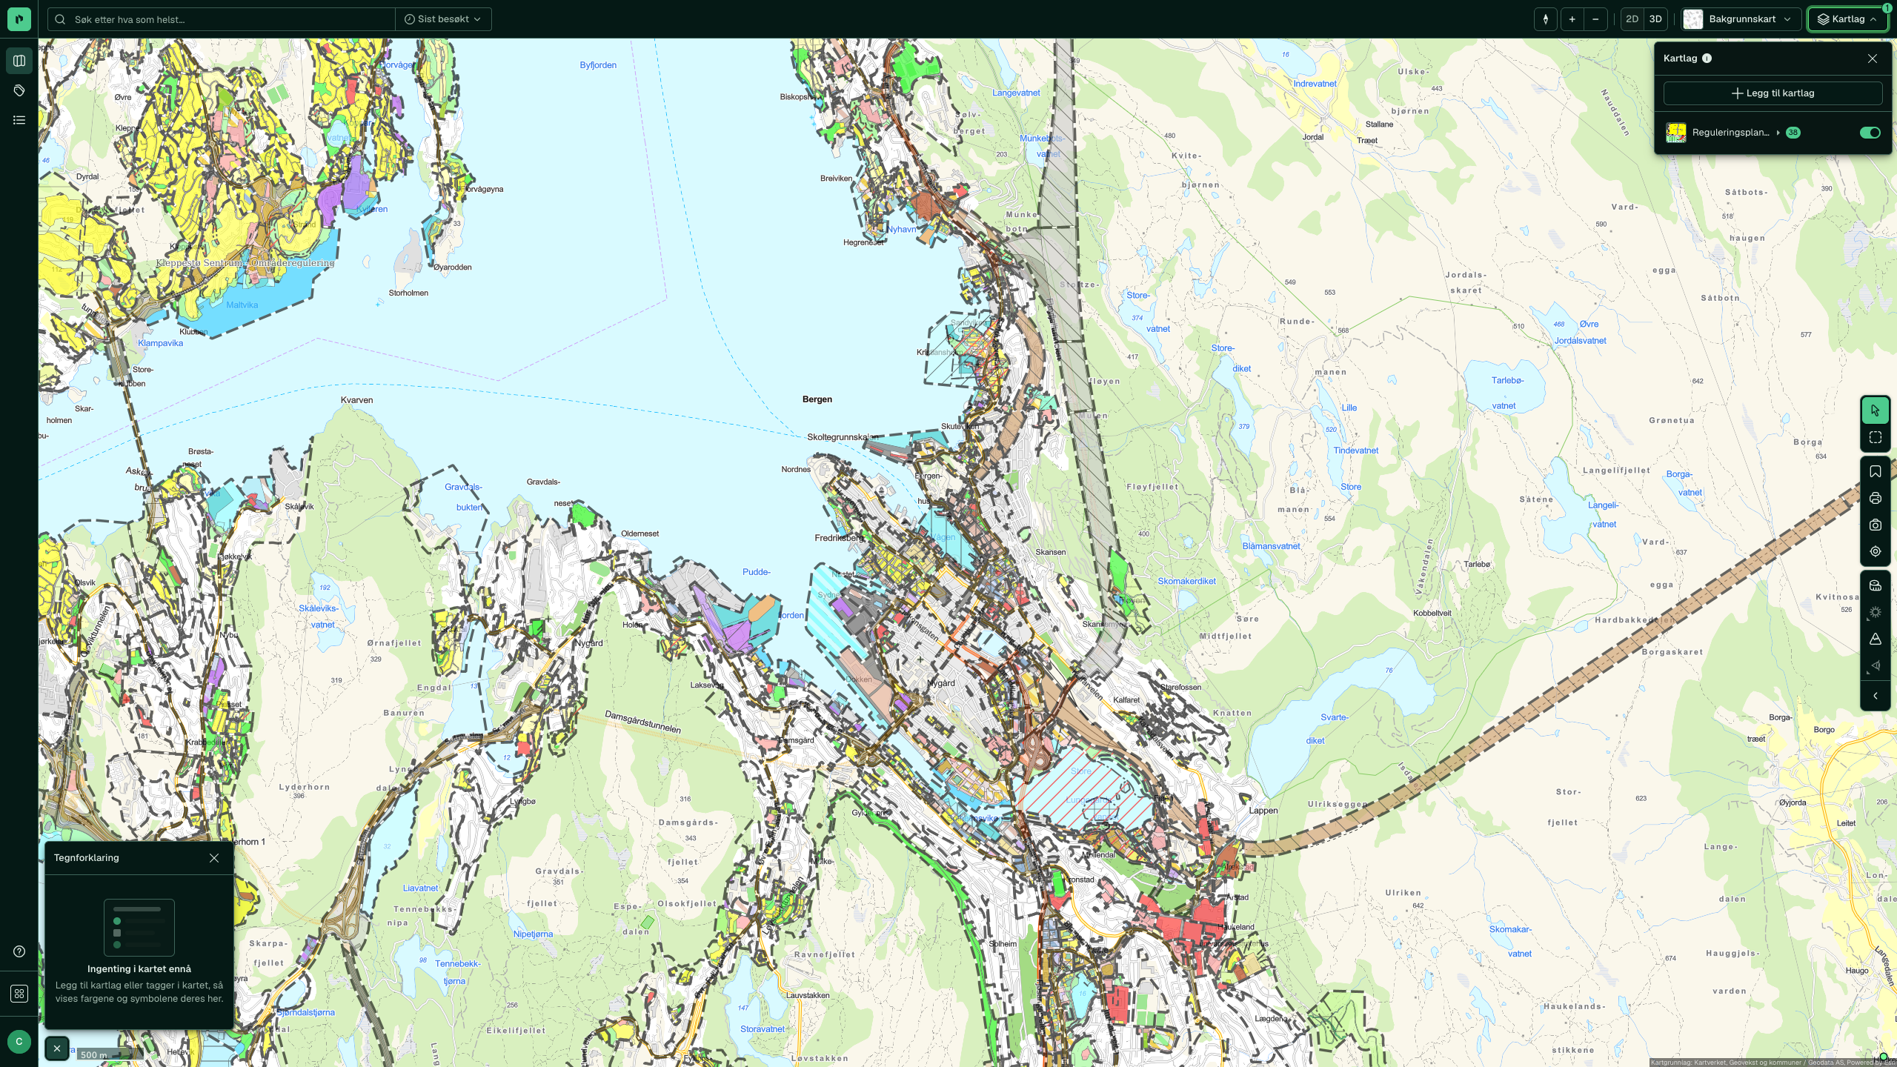
Task: Toggle Reguleringsplan layer visibility switch
Action: pos(1870,133)
